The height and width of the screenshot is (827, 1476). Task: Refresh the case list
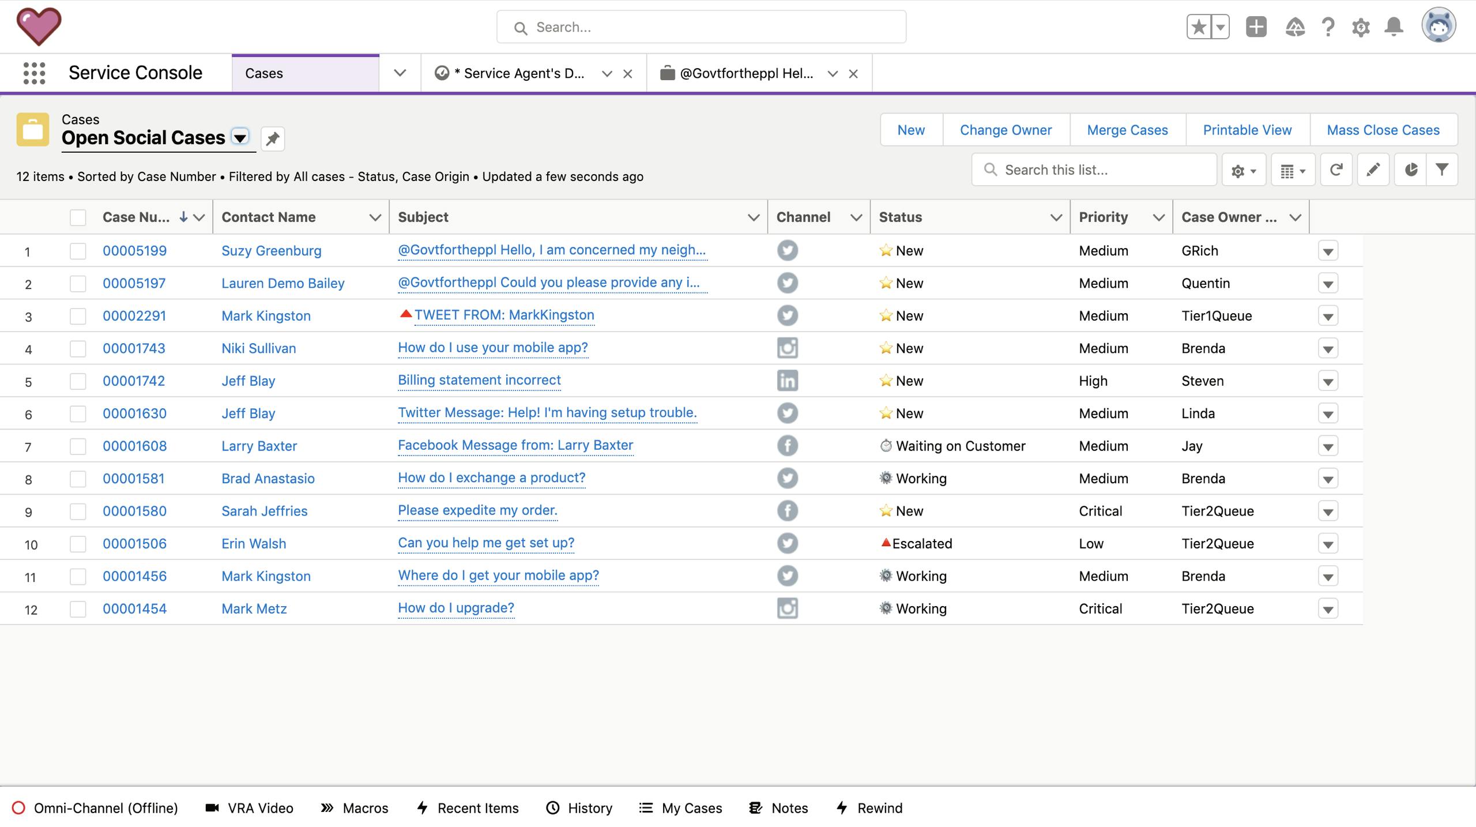(x=1336, y=170)
